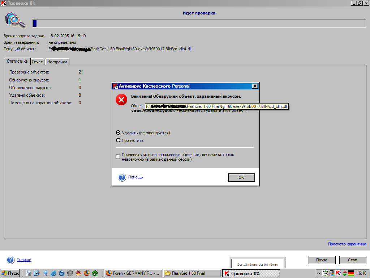Screen dimensions: 370x278
Task: Confirm the virus dialog with OK
Action: [241, 177]
